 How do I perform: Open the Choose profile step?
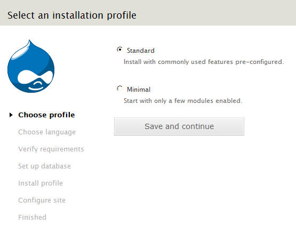(x=46, y=115)
